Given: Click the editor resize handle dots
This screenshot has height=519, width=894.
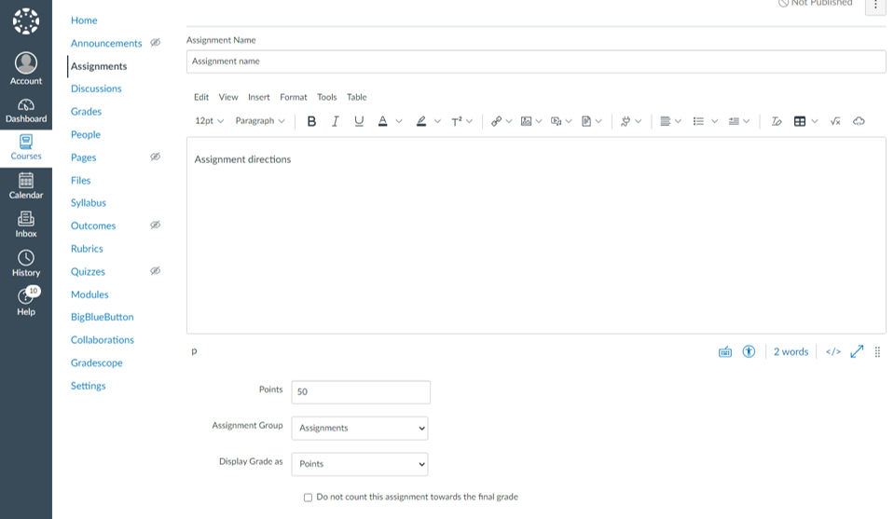Looking at the screenshot, I should tap(877, 352).
